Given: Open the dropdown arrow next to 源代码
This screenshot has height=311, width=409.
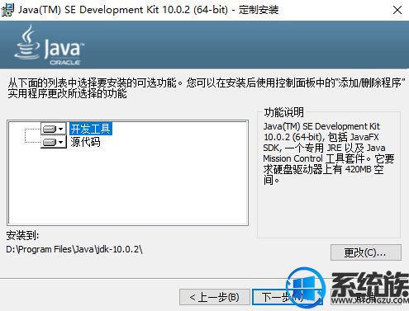Looking at the screenshot, I should (x=61, y=142).
